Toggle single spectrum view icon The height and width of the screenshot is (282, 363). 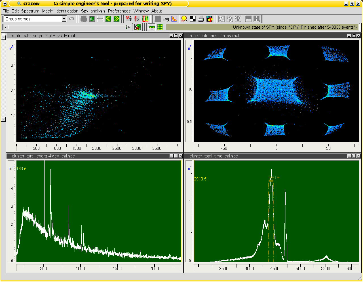(152, 27)
